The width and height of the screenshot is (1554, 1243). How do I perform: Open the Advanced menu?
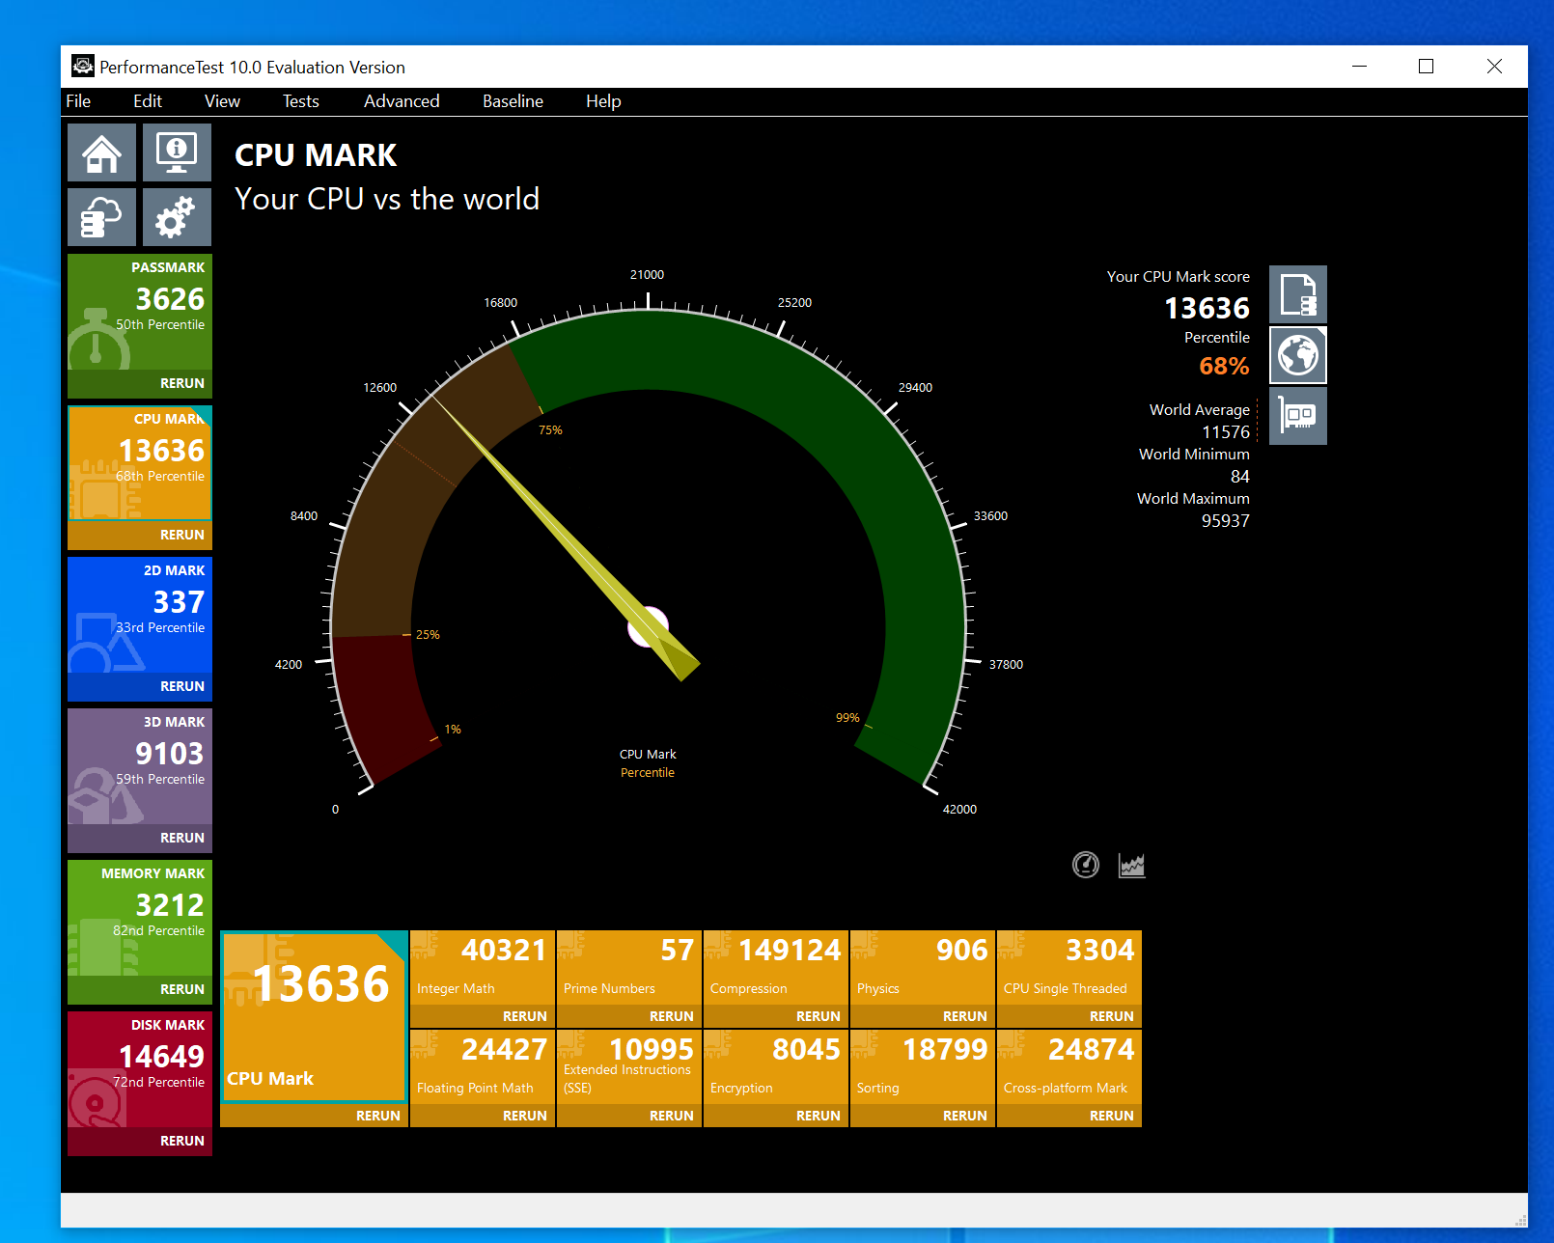(x=402, y=101)
